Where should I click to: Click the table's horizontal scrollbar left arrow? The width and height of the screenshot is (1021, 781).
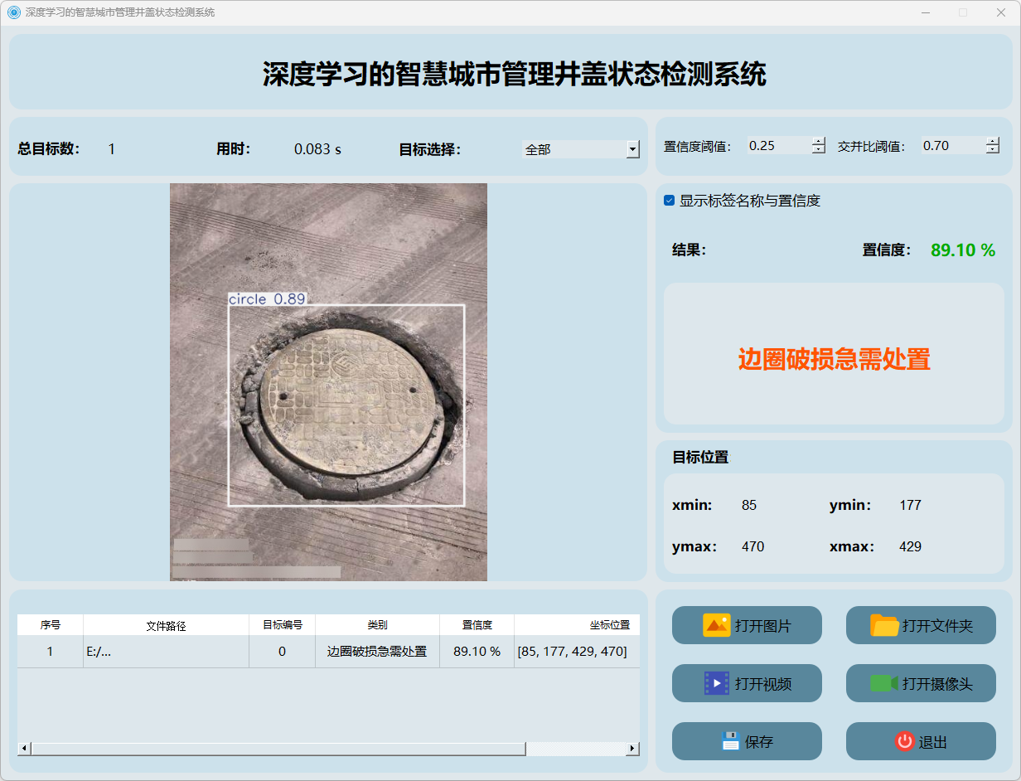(x=24, y=749)
